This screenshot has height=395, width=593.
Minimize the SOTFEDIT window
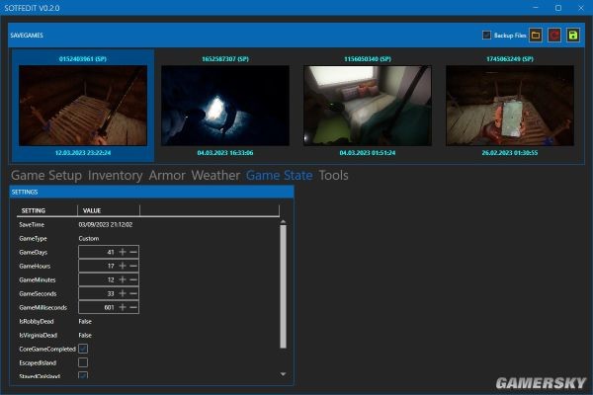pyautogui.click(x=536, y=8)
